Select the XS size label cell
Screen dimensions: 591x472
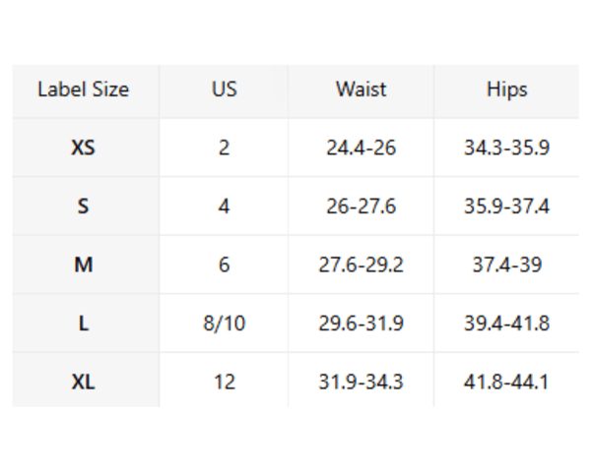[84, 148]
